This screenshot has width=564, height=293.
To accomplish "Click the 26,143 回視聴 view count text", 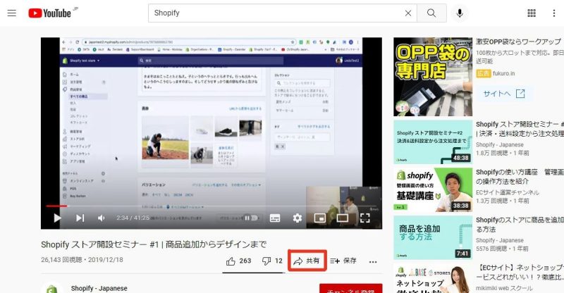I will (x=61, y=260).
